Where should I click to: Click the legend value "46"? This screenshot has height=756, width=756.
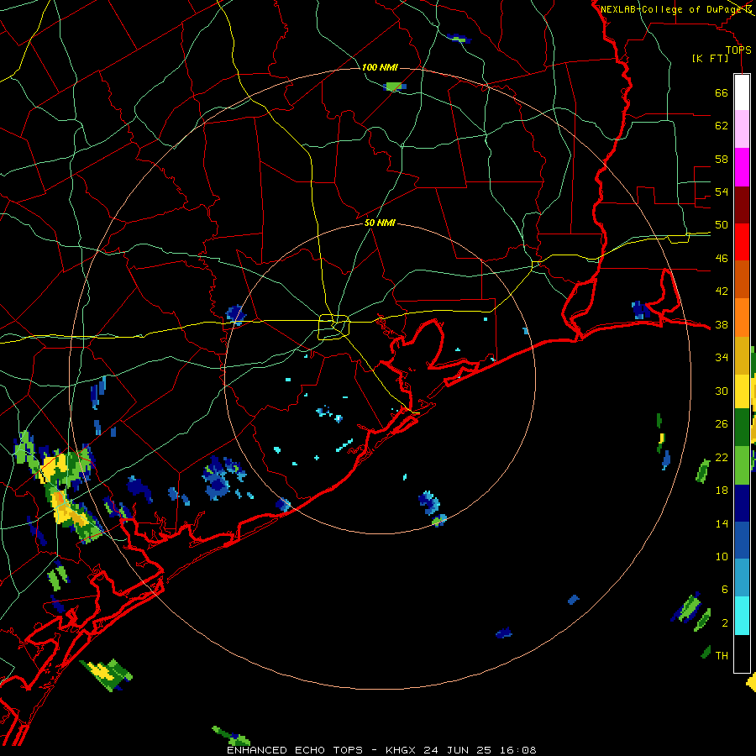click(722, 259)
